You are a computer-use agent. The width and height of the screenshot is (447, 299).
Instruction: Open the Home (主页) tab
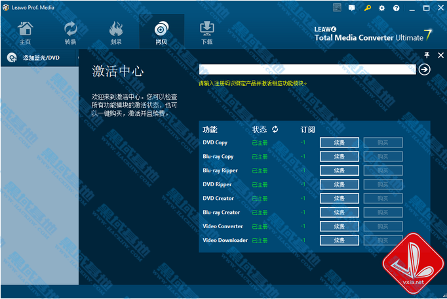coord(25,33)
